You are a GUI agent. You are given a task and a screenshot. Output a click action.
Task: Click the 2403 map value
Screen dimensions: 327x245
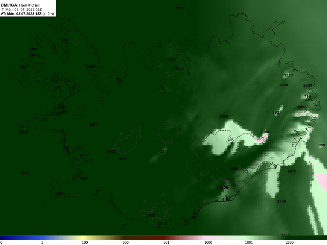tap(161, 89)
